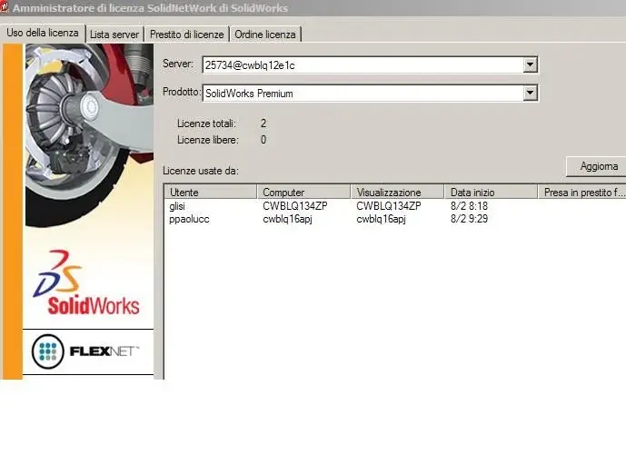Switch to the Uso della licenza tab
The image size is (626, 465).
tap(43, 33)
